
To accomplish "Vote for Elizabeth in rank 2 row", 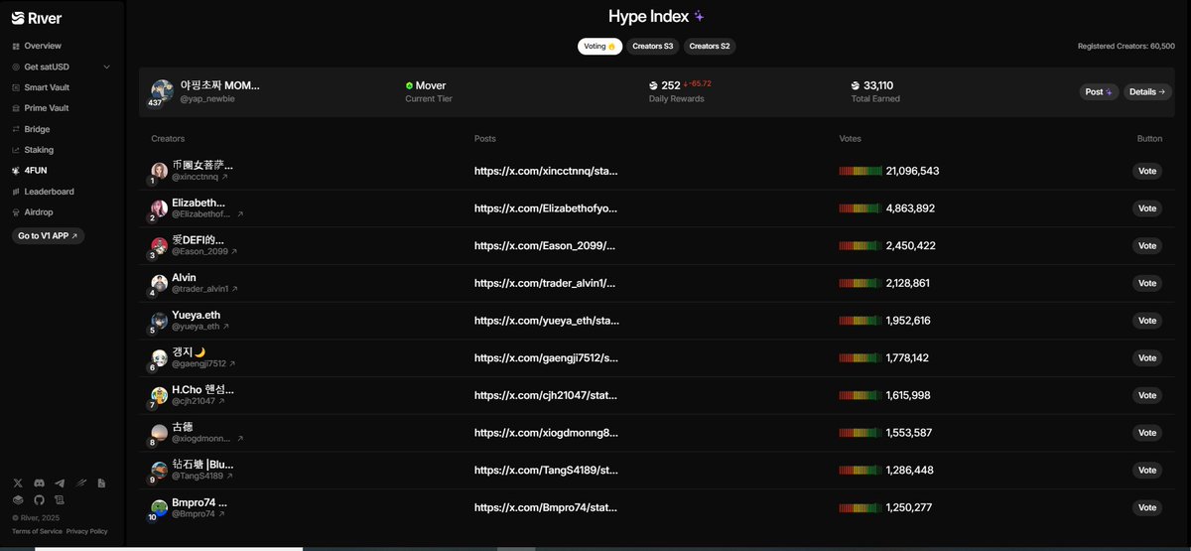I will coord(1147,208).
